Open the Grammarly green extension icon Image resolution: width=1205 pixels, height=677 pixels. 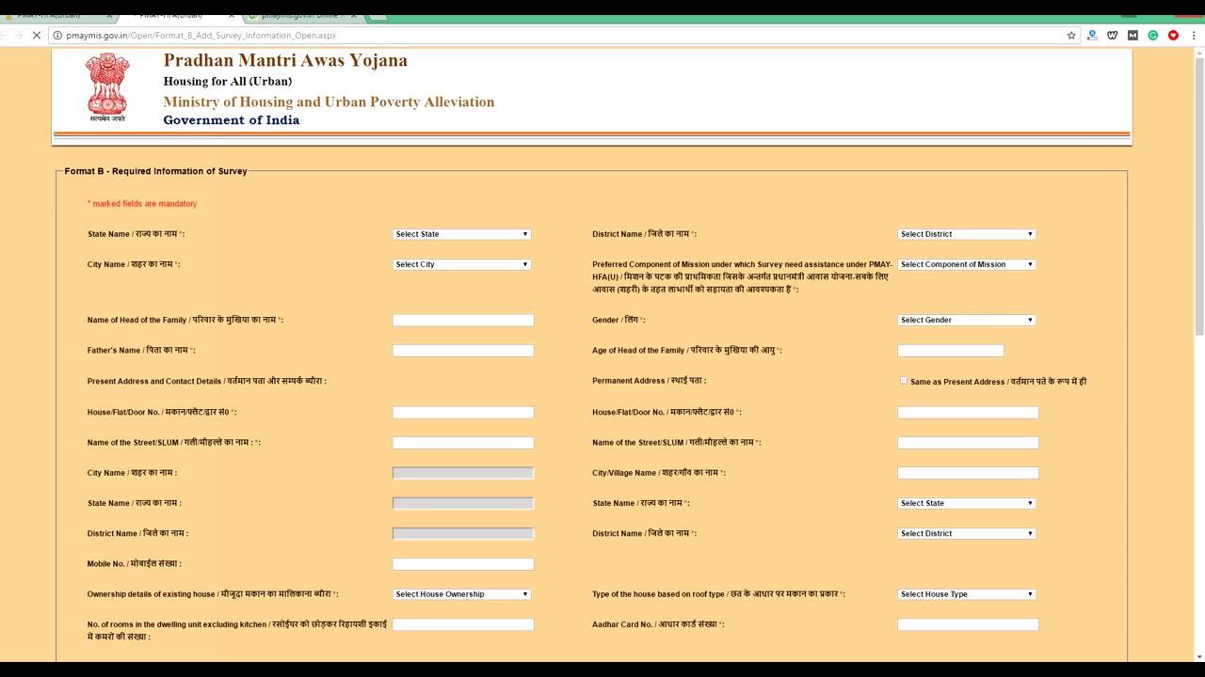tap(1152, 35)
